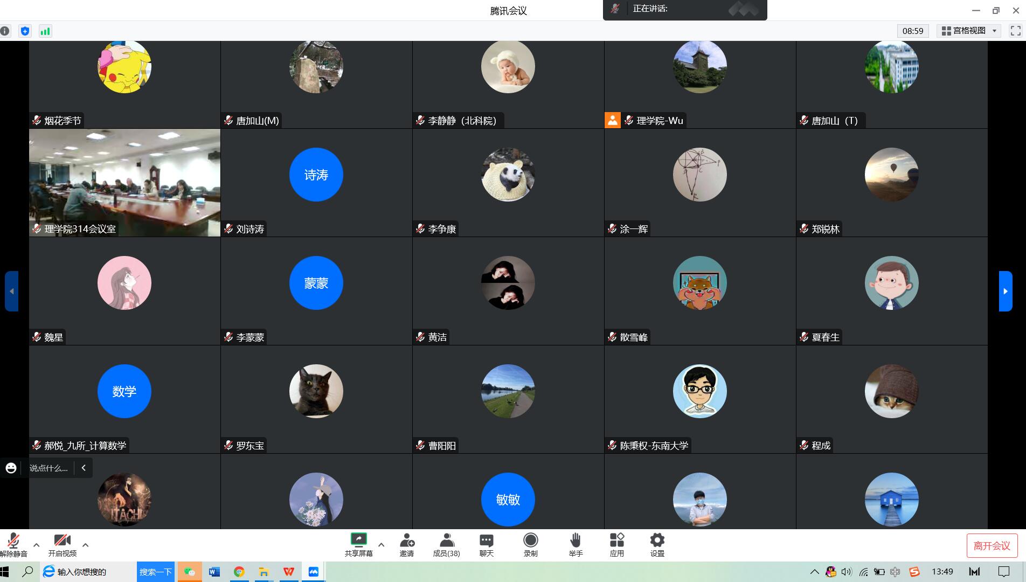Open the 宫格视图 layout dropdown
Image resolution: width=1026 pixels, height=582 pixels.
[x=969, y=31]
